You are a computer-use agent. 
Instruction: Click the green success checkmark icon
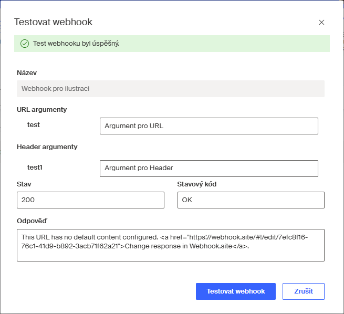coord(25,44)
